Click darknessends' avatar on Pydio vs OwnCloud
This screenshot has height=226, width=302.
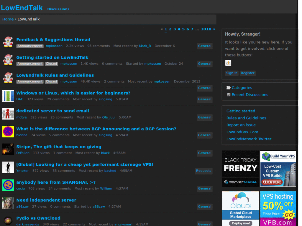pyautogui.click(x=8, y=220)
